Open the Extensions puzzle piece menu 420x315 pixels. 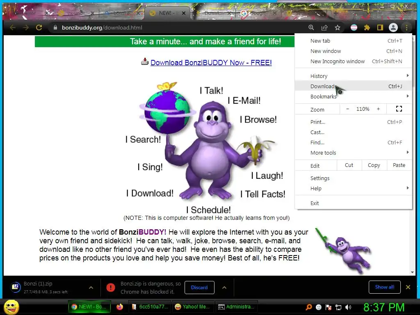coord(367,27)
